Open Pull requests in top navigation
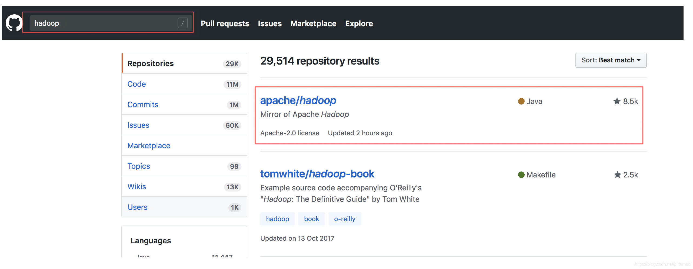Viewport: 693px width, 269px height. [x=225, y=23]
